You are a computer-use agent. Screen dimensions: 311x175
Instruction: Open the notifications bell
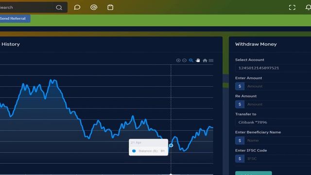(308, 8)
